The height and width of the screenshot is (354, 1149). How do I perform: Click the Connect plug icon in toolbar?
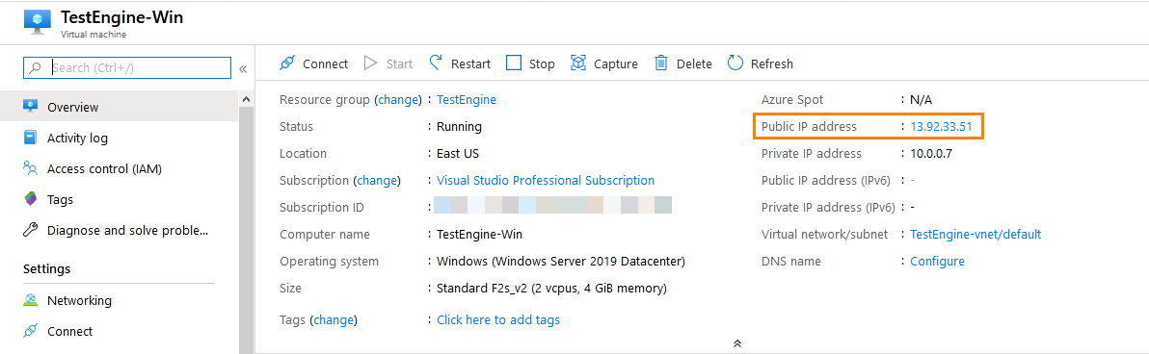point(287,63)
